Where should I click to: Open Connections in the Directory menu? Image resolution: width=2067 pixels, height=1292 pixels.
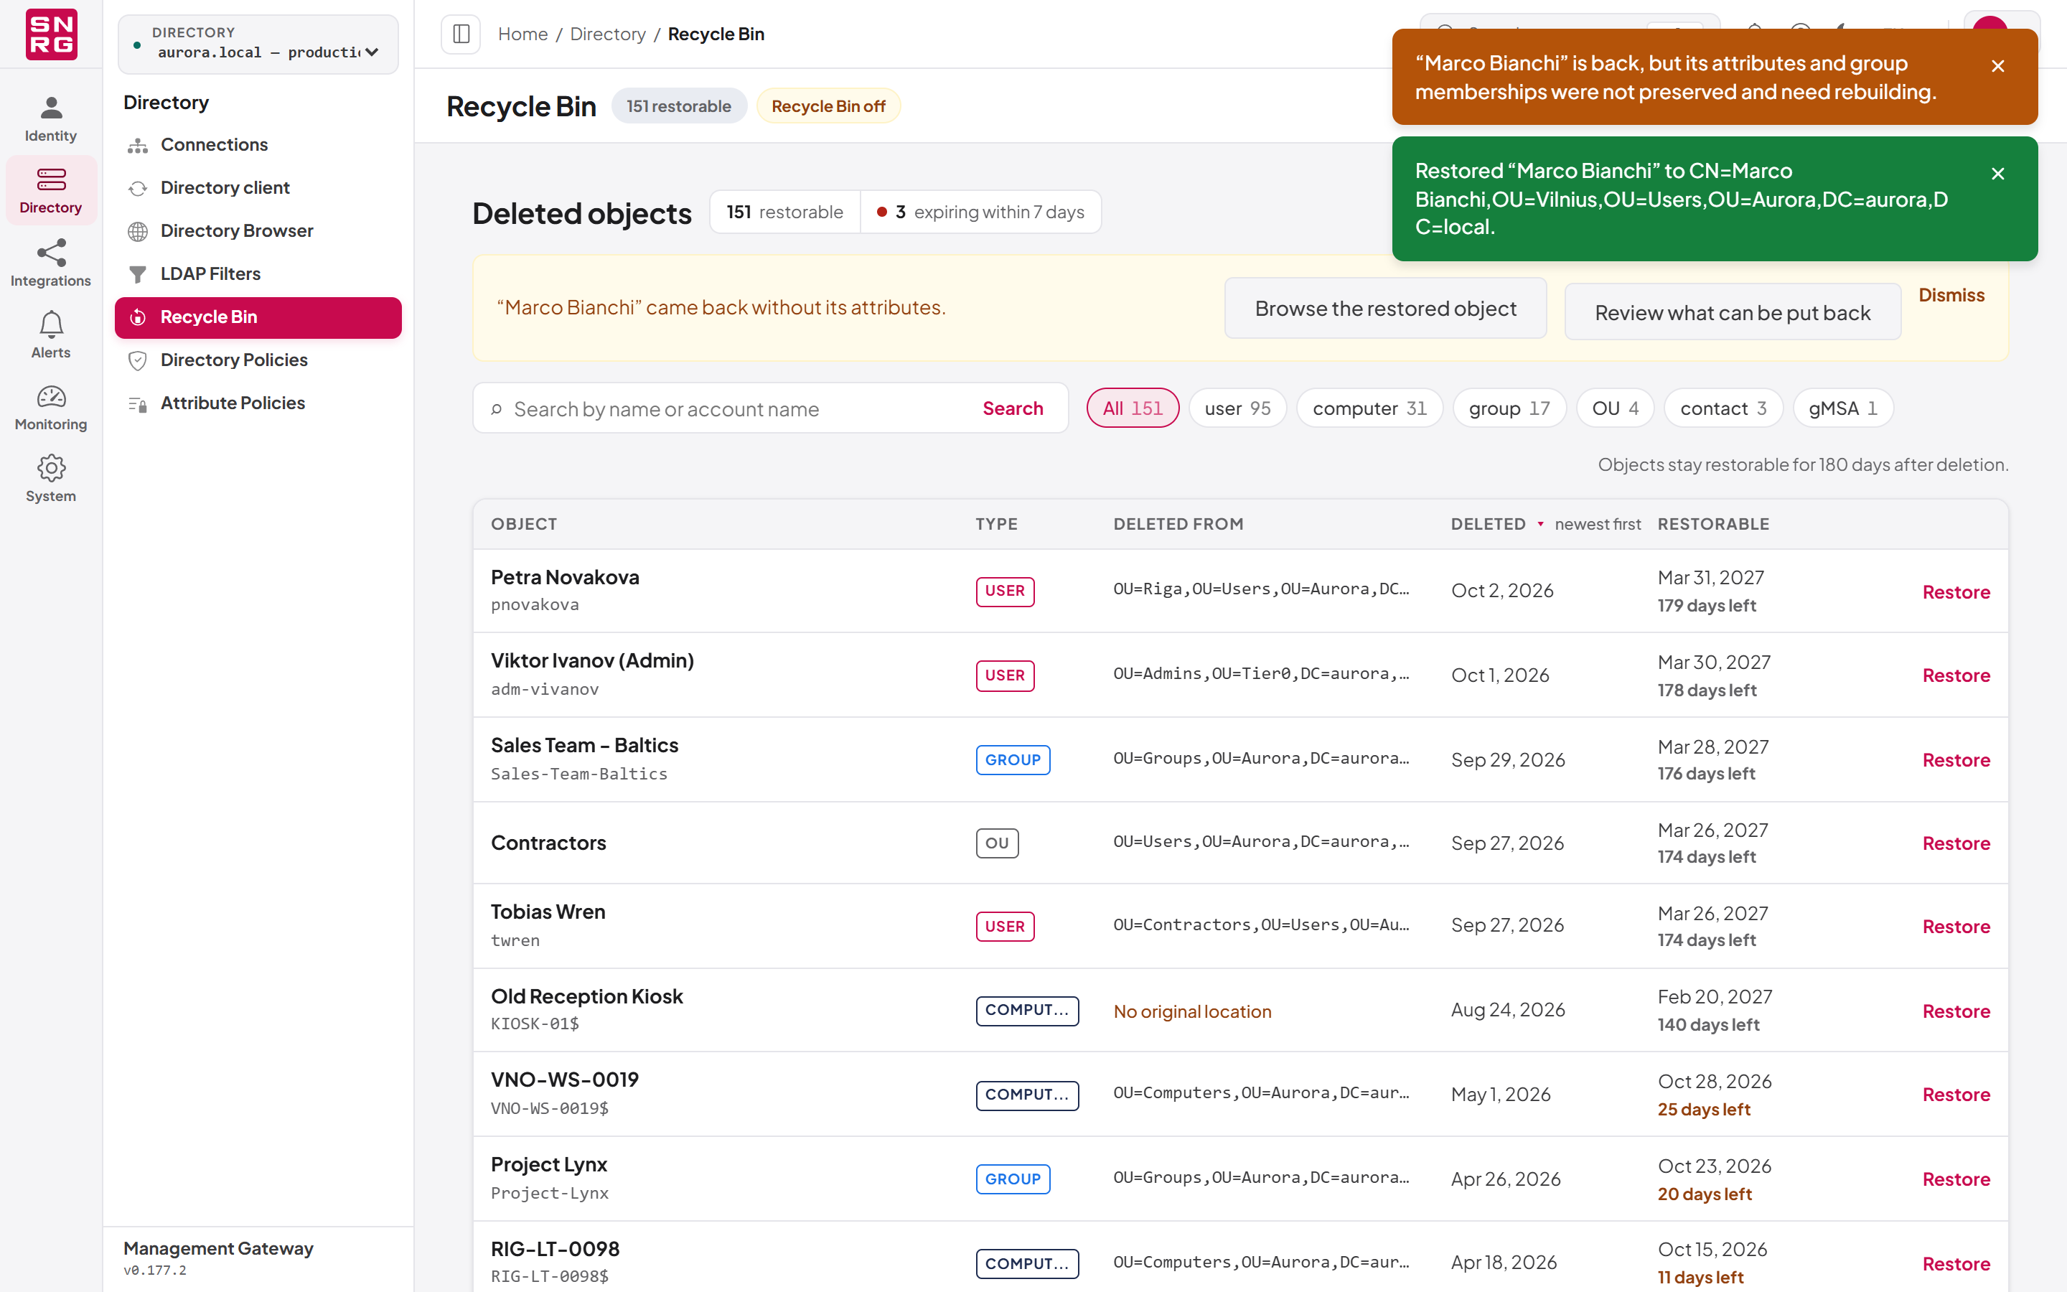pos(258,144)
